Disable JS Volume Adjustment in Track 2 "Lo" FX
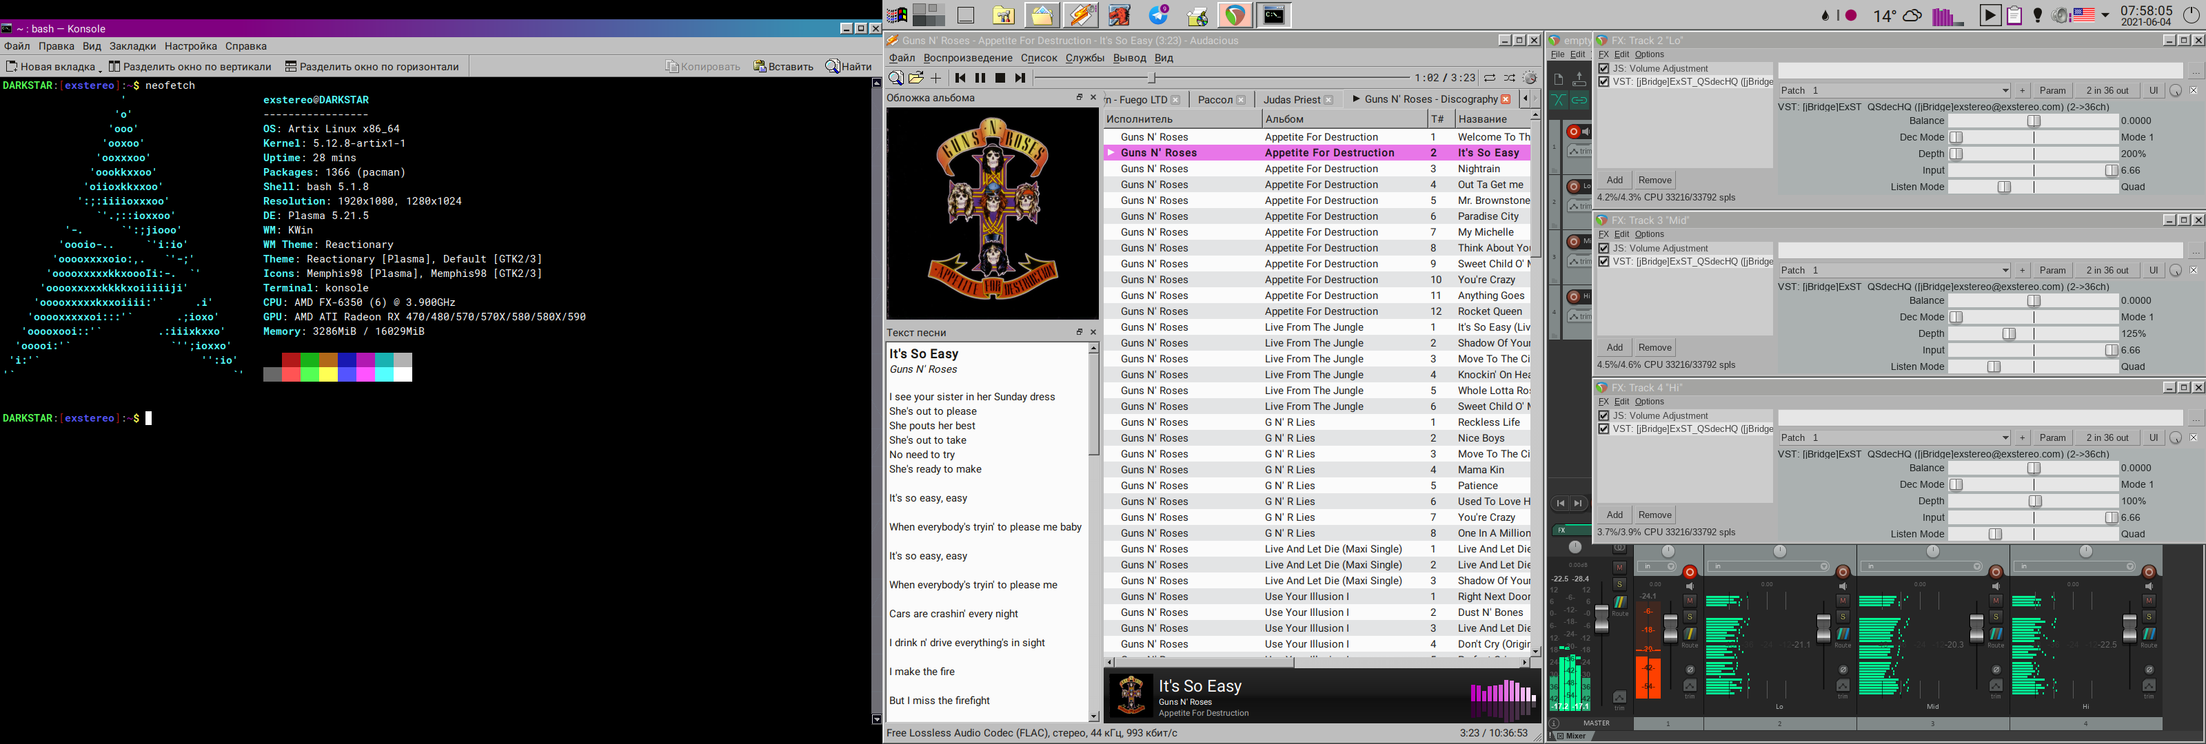Viewport: 2206px width, 744px height. [1604, 68]
